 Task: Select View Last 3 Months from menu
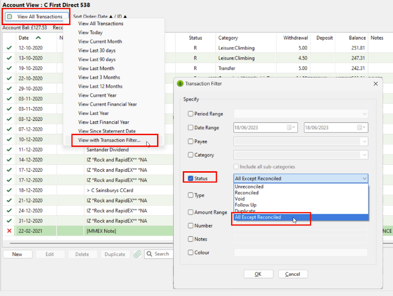point(99,77)
